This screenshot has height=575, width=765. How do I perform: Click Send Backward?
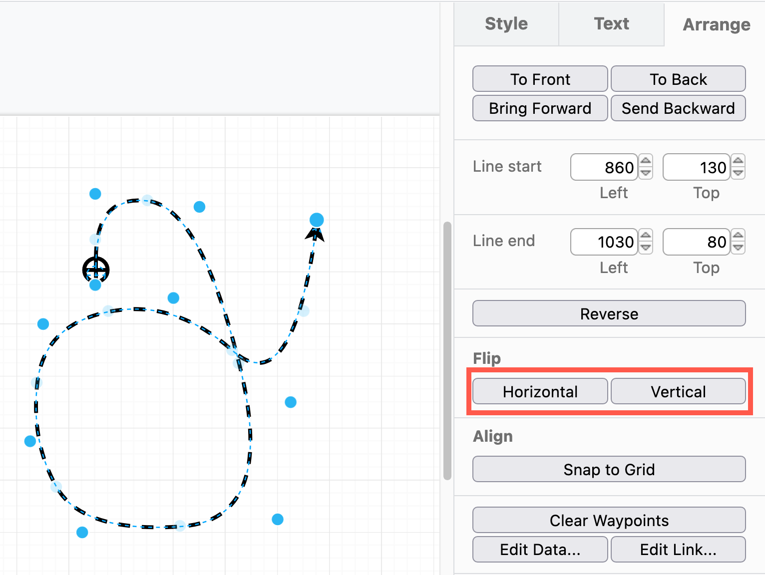tap(678, 108)
